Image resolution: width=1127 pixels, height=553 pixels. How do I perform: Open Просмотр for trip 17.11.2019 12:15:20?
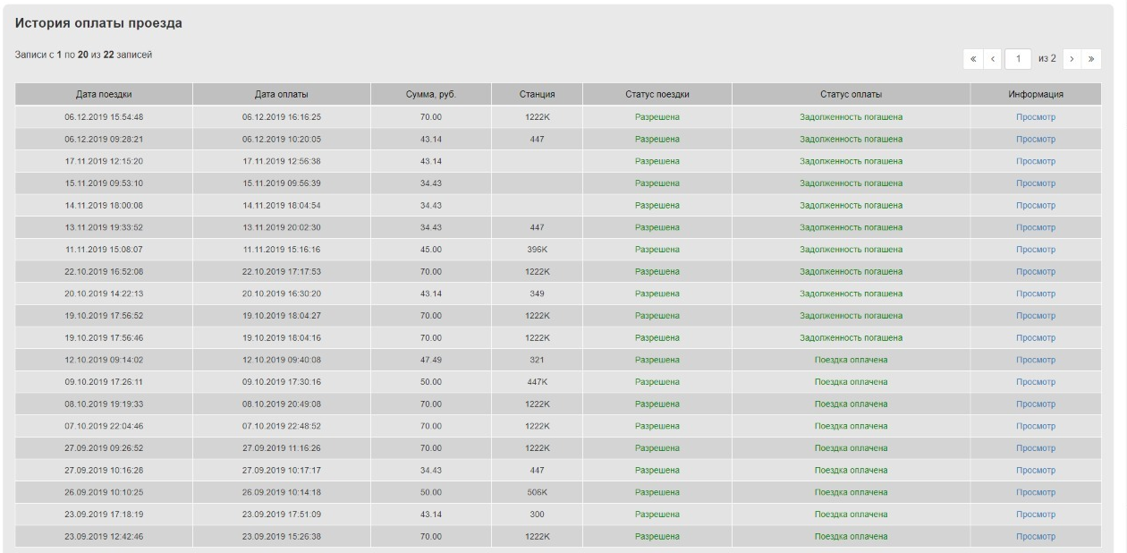point(1036,161)
